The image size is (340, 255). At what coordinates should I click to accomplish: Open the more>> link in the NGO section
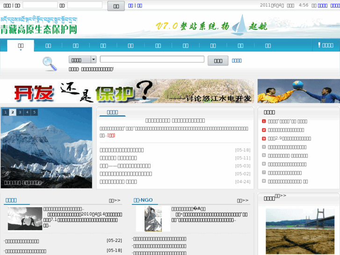pos(242,201)
